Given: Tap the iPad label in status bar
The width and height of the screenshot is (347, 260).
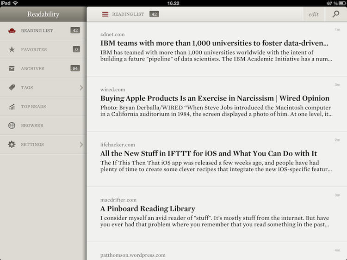Looking at the screenshot, I should tap(6, 3).
